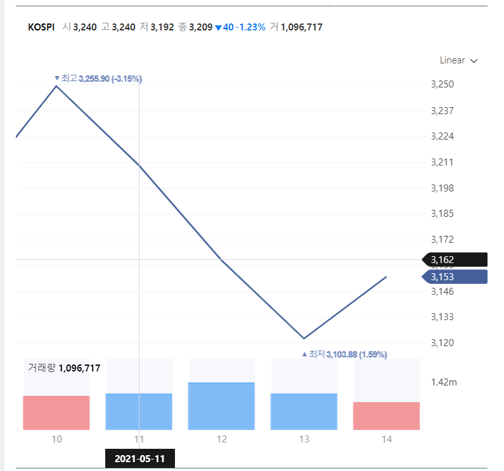
Task: Click x-axis date label 14
Action: (x=386, y=439)
